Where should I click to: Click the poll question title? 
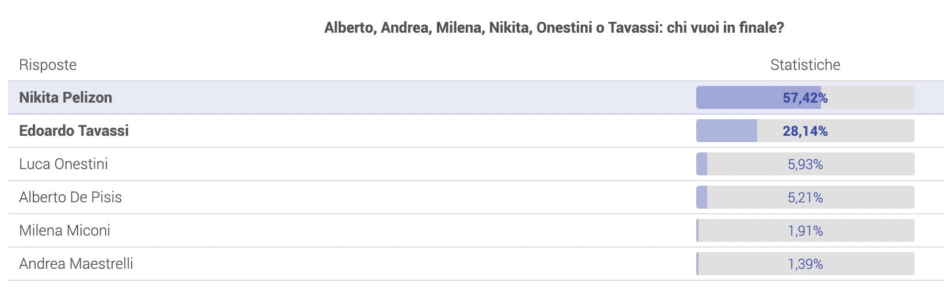click(554, 28)
